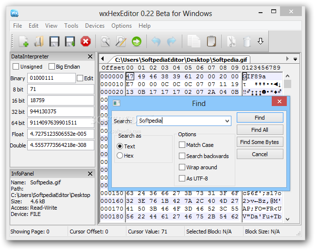315x250 pixels.
Task: Open the Devices menu
Action: (x=95, y=26)
